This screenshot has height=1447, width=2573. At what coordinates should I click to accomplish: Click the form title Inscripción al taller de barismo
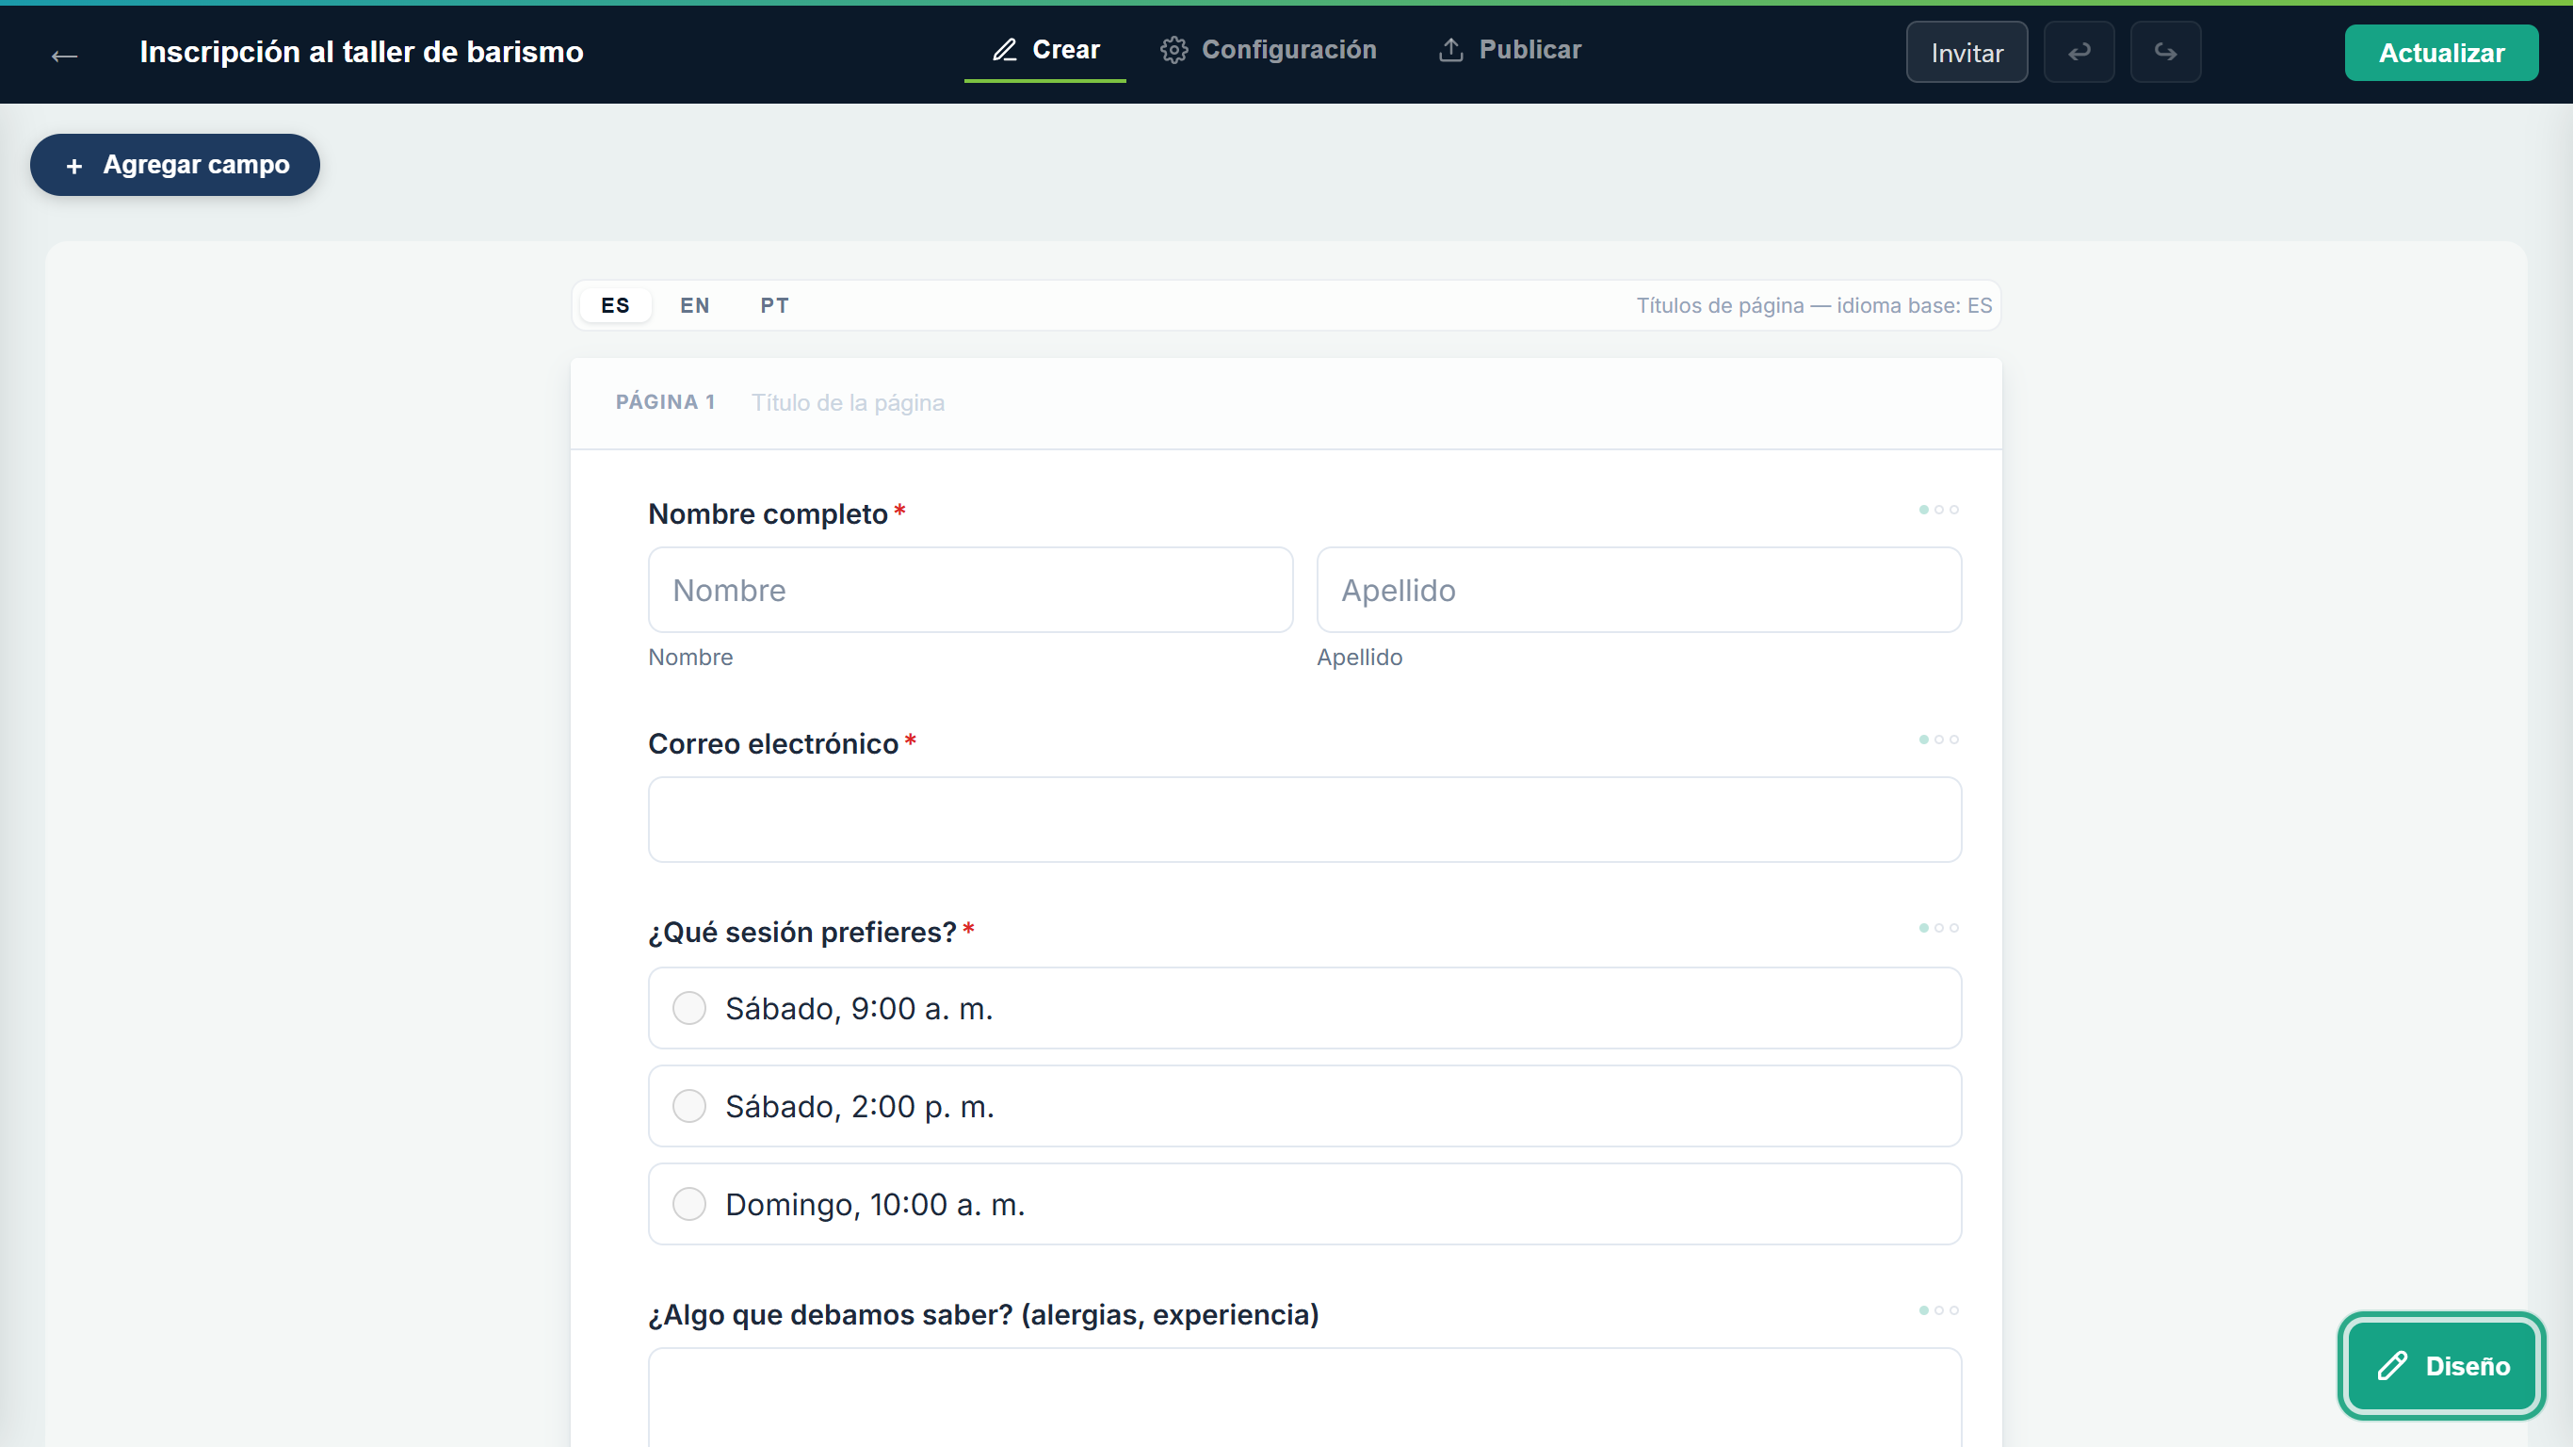pos(362,52)
